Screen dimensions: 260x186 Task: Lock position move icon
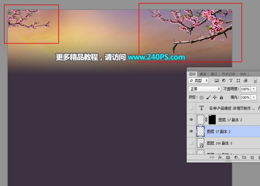point(215,97)
